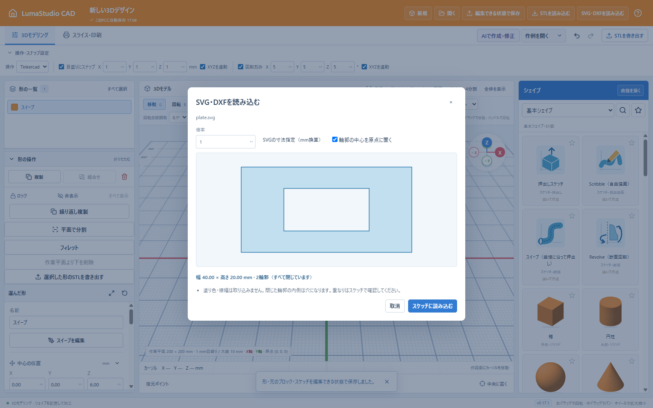Viewport: 653px width, 408px height.
Task: Toggle 回転刻み checkbox
Action: tap(240, 67)
